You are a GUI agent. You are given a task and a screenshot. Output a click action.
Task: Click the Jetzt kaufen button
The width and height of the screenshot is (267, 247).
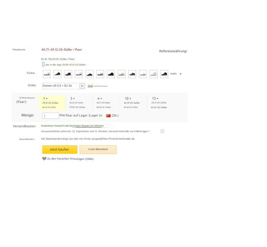(60, 149)
